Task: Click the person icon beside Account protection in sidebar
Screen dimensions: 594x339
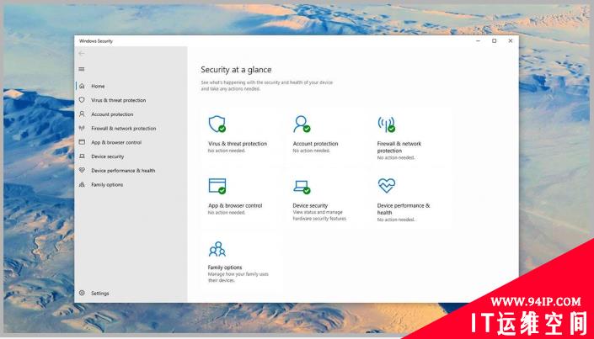Action: [x=82, y=114]
